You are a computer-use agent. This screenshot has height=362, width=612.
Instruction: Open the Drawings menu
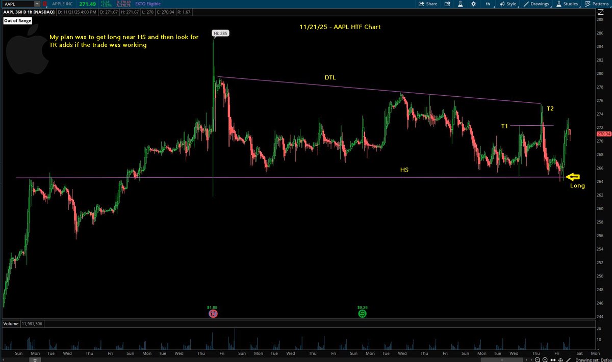[538, 4]
